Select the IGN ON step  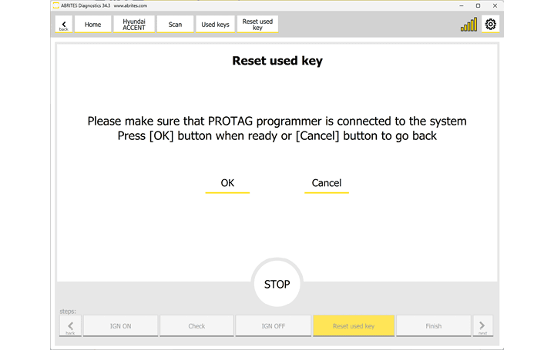121,325
